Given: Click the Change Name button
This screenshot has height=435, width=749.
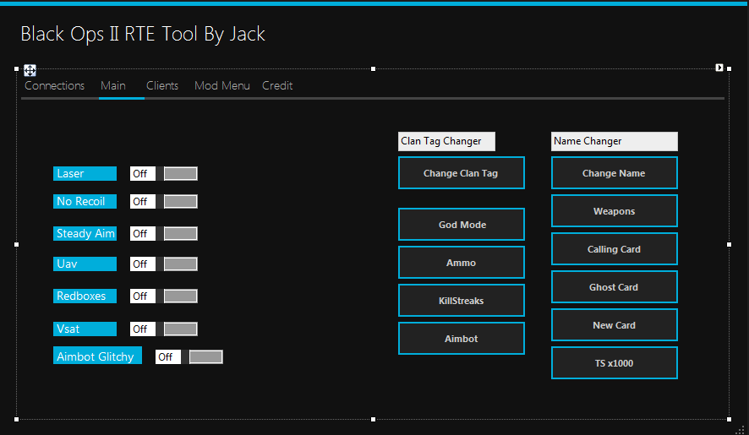Looking at the screenshot, I should 615,173.
